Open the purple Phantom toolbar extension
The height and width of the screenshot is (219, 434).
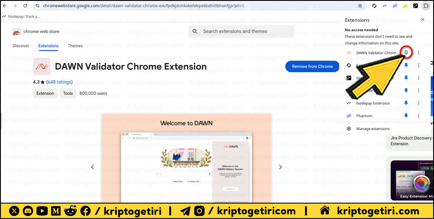click(395, 6)
